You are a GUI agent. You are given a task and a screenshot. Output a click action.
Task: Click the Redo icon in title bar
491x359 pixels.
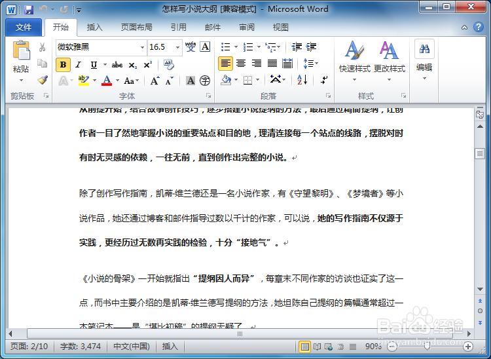(64, 10)
